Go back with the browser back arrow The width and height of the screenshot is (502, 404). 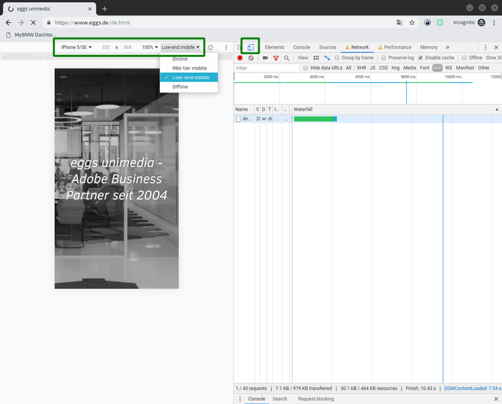[x=9, y=22]
